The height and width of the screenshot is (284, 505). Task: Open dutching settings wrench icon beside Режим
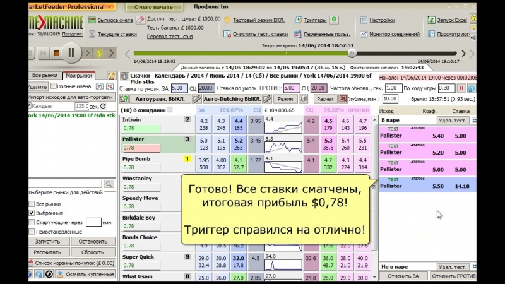coord(267,99)
